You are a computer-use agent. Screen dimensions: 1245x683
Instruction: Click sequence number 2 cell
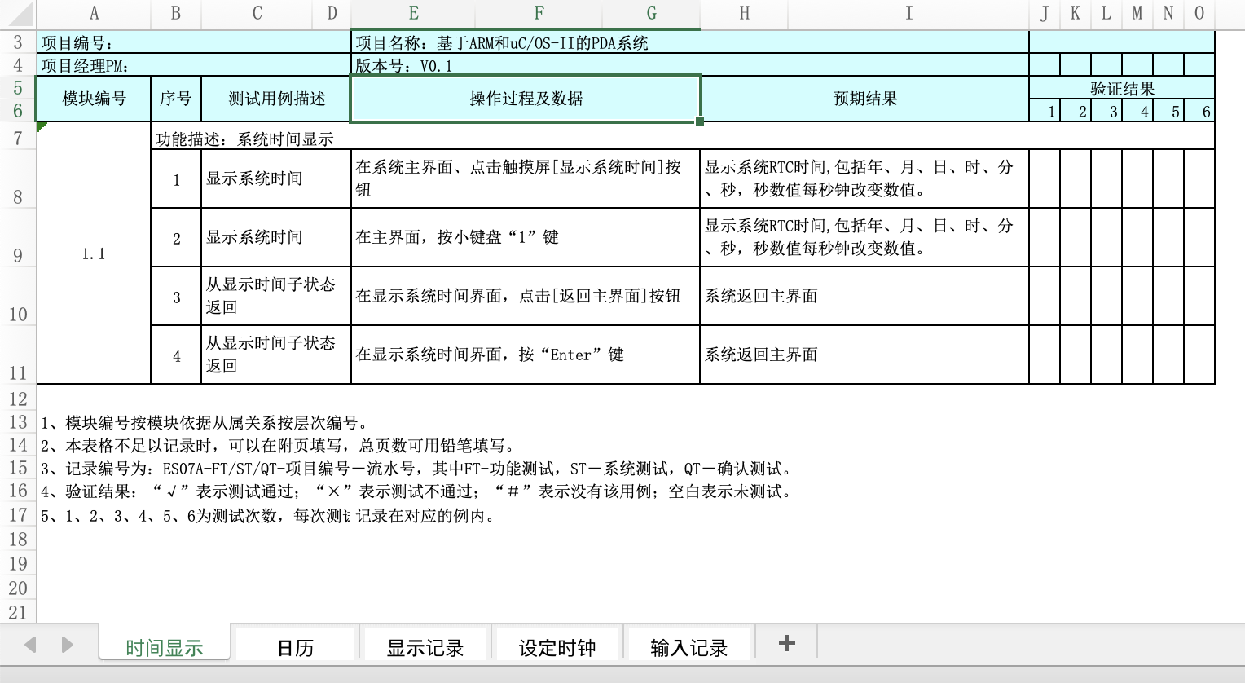click(176, 237)
